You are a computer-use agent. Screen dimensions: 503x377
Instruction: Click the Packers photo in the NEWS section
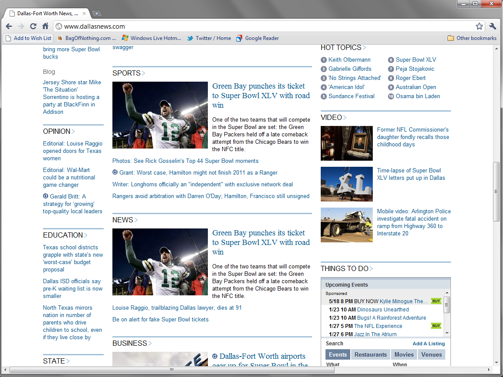[160, 262]
